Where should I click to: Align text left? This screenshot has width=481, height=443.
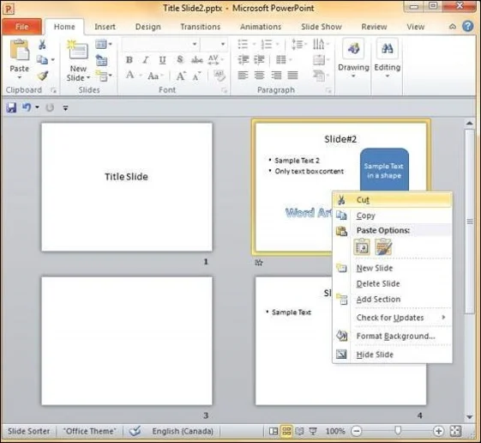pyautogui.click(x=243, y=76)
